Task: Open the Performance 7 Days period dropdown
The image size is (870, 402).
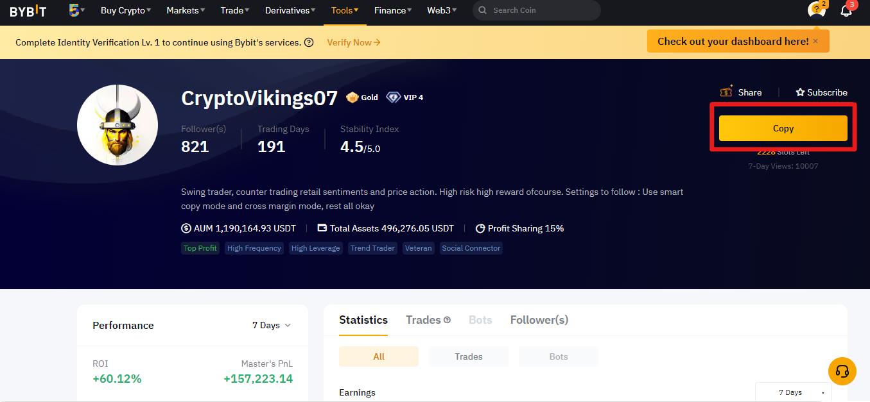Action: (x=272, y=325)
